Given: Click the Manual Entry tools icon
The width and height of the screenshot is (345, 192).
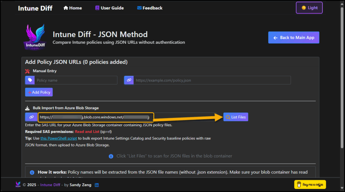Looking at the screenshot, I should pyautogui.click(x=27, y=71).
